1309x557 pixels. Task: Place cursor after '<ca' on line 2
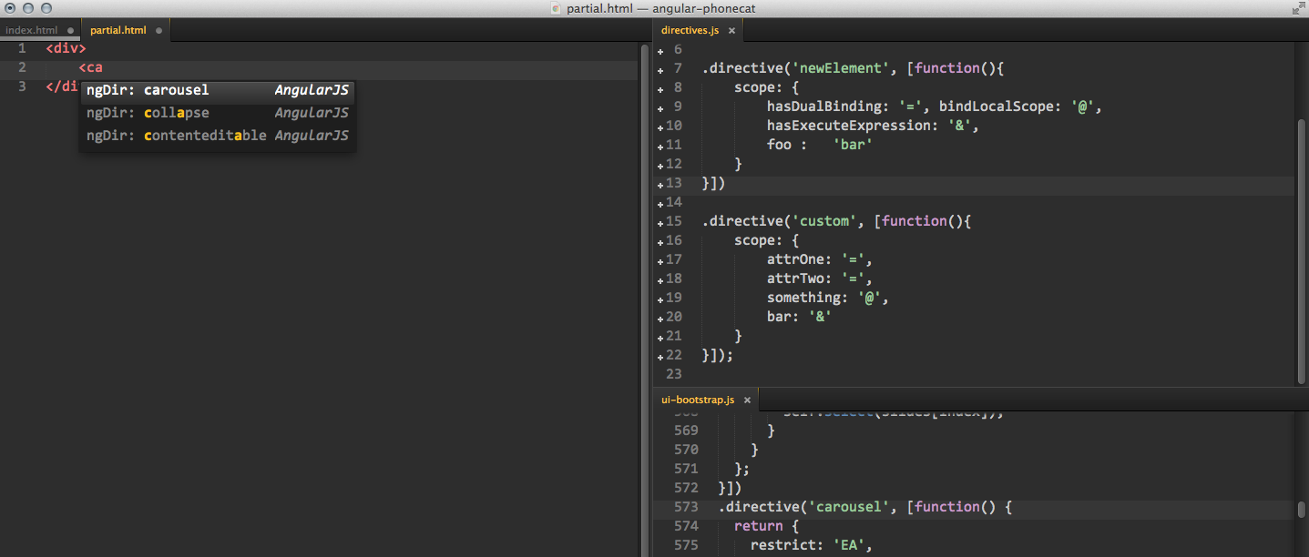point(104,67)
